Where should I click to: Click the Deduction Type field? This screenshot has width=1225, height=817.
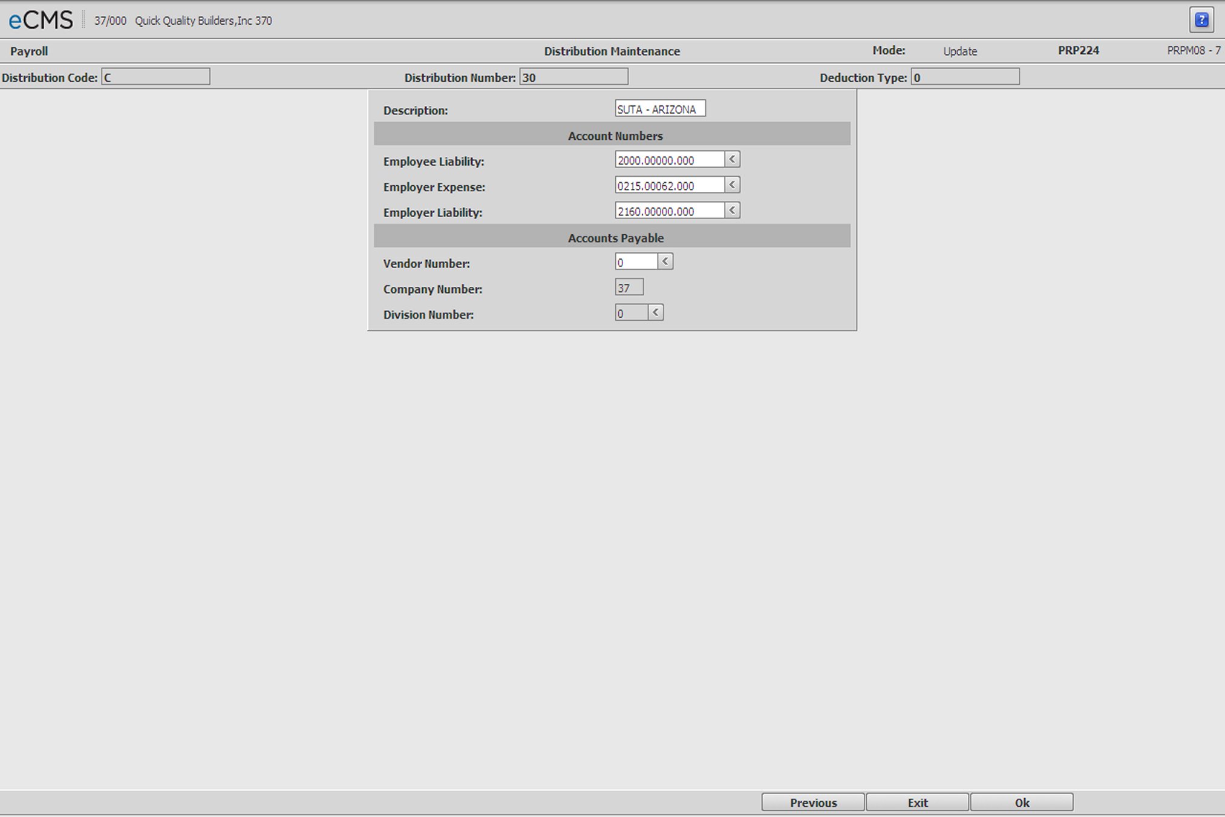[x=965, y=77]
